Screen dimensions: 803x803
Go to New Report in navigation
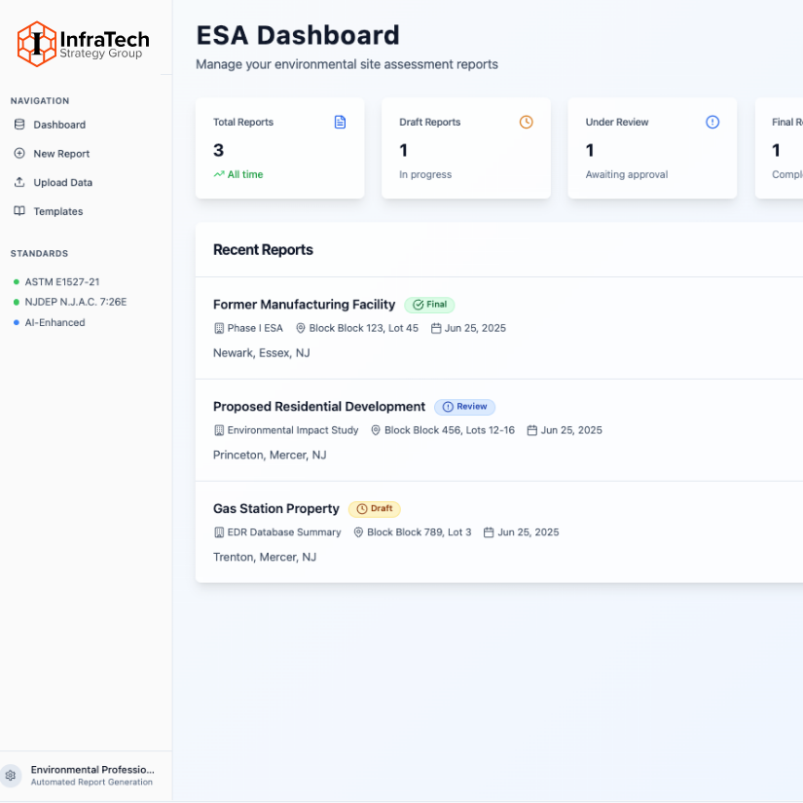pos(61,154)
